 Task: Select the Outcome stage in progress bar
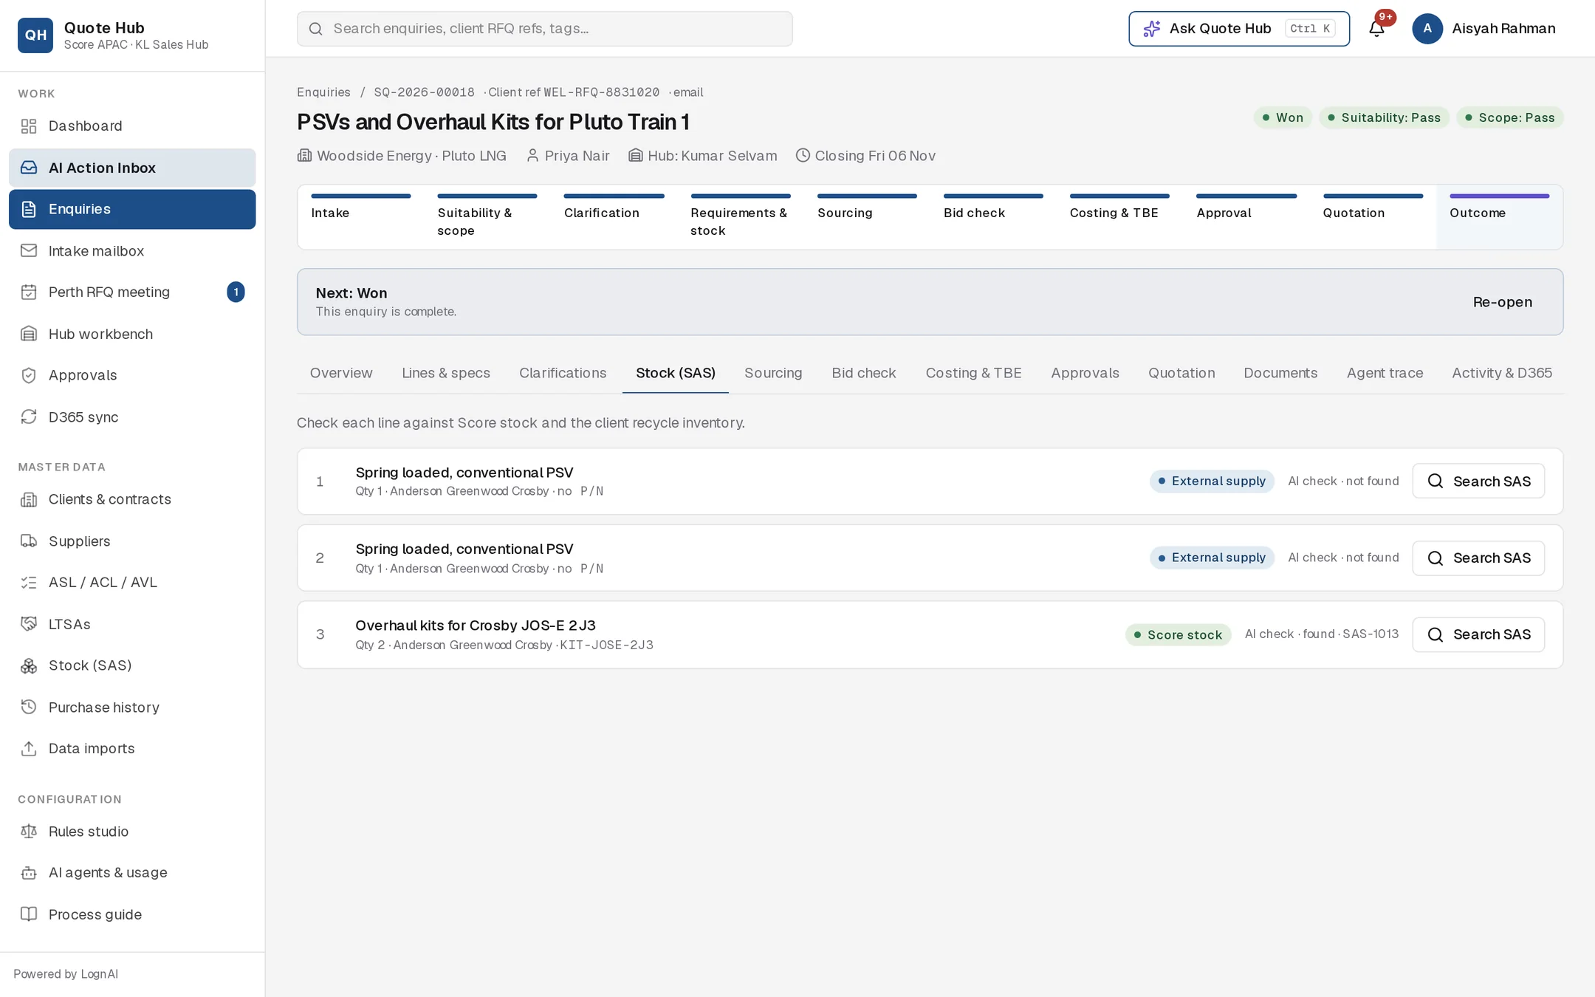(x=1499, y=217)
